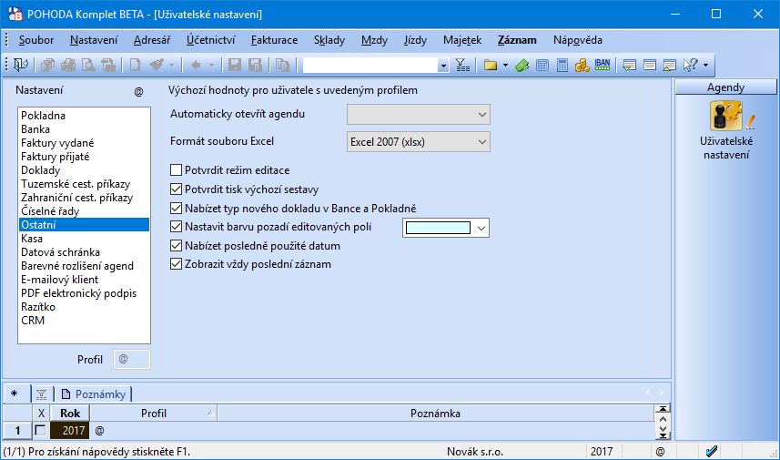Open the IBAN tool icon
Image resolution: width=780 pixels, height=460 pixels.
pyautogui.click(x=603, y=65)
